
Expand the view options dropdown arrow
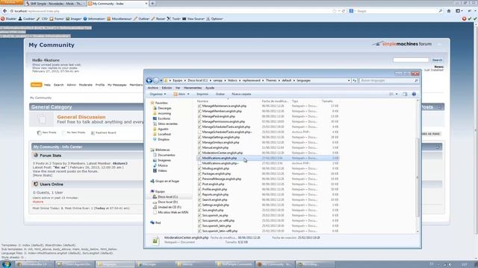click(397, 95)
